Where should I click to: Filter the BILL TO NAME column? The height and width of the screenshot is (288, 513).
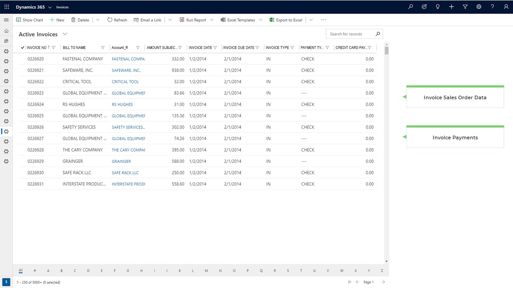pos(103,48)
